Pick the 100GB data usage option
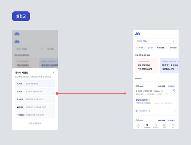The width and height of the screenshot is (191, 145). (35, 115)
